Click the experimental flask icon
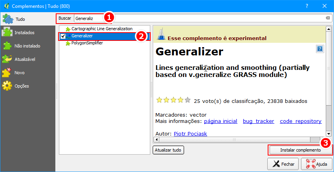334x172 pixels. pyautogui.click(x=161, y=35)
